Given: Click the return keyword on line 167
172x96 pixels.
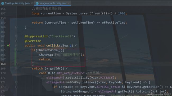Looking at the screenshot, I should 44,59.
